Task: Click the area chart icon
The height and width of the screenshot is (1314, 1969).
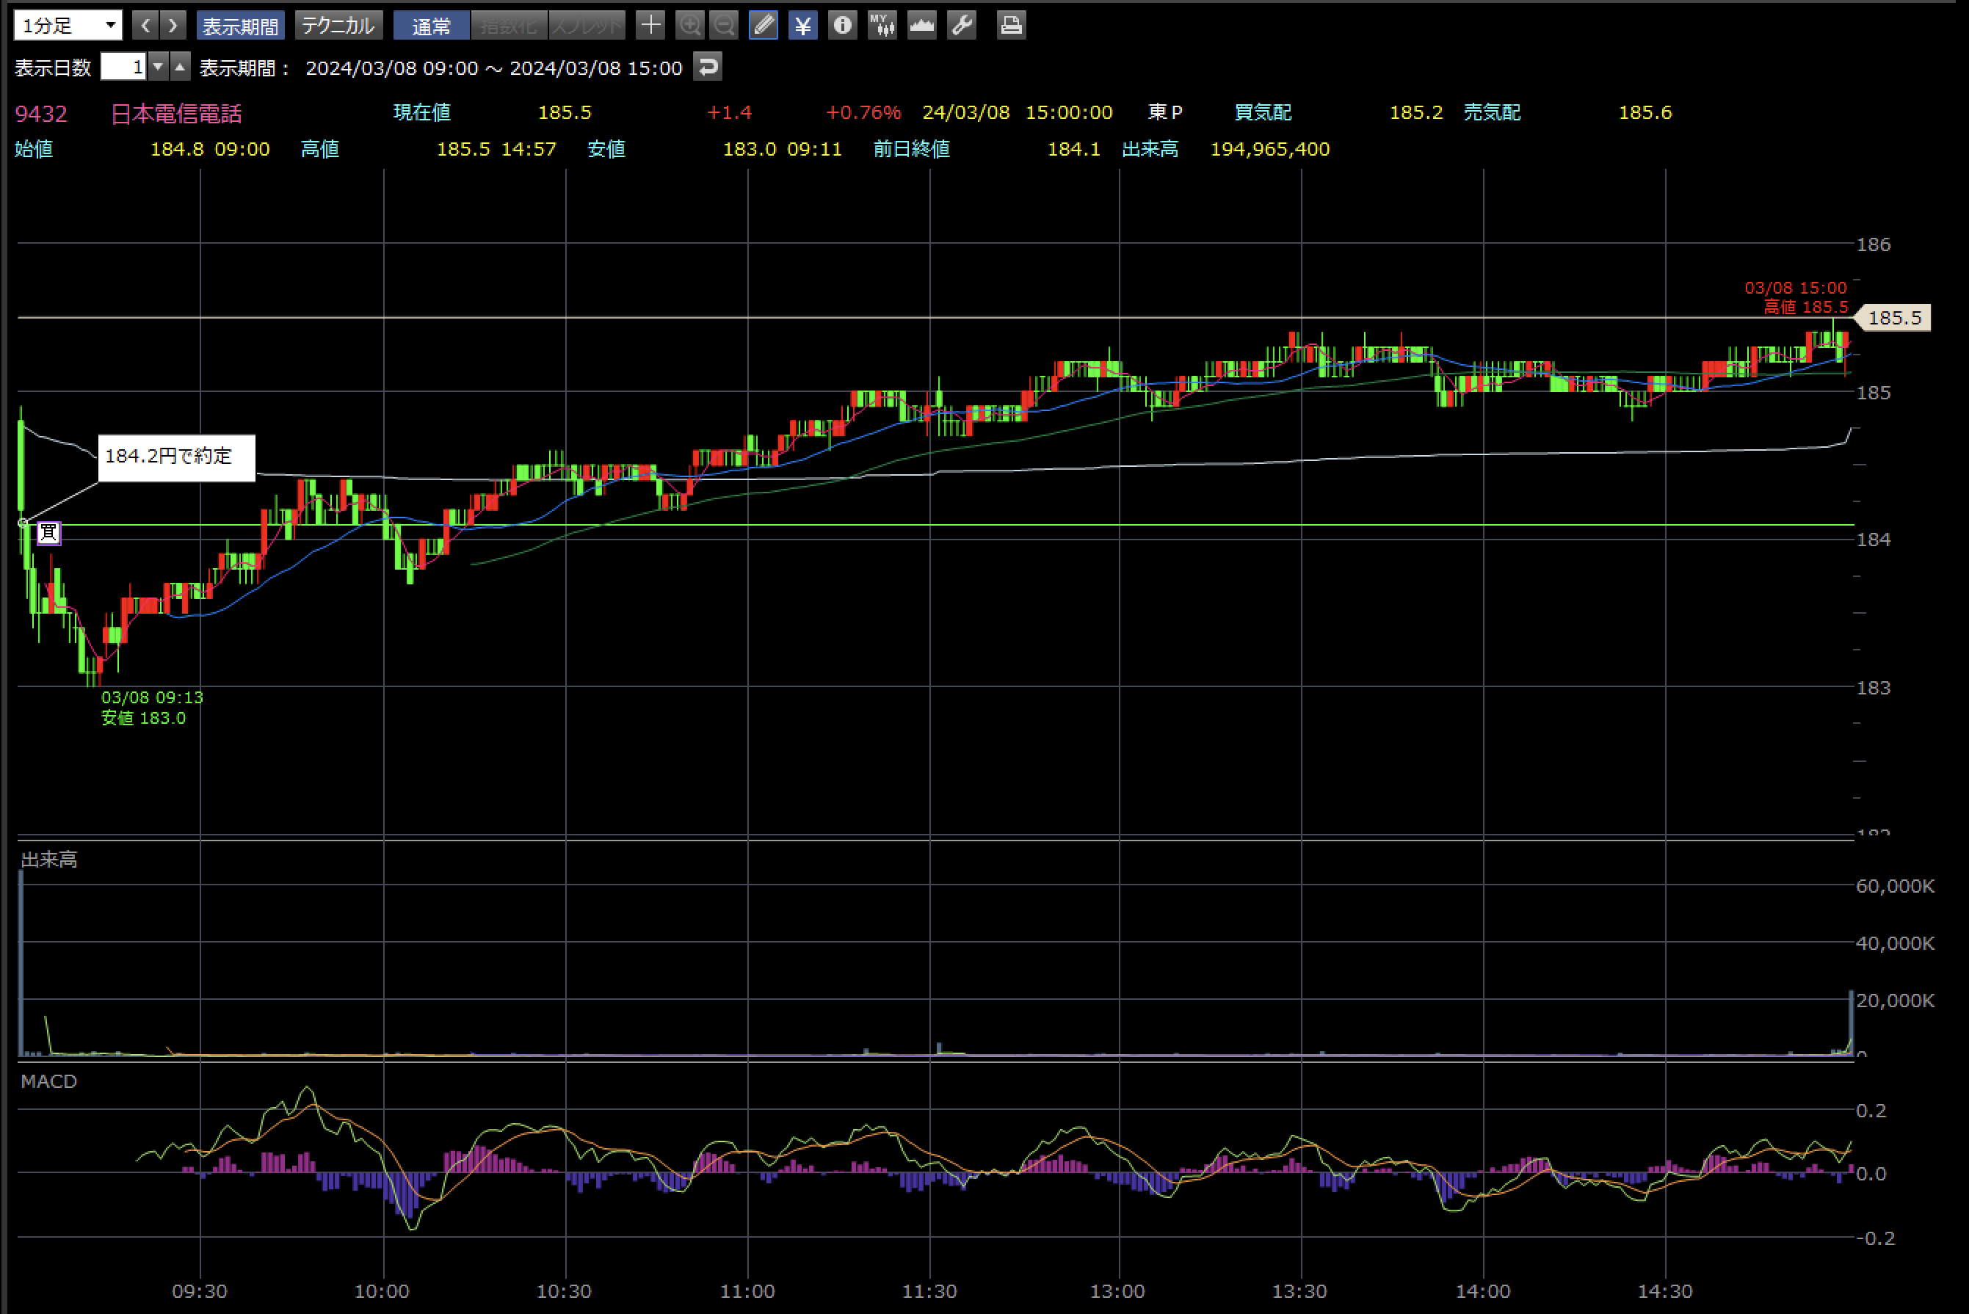Action: click(921, 25)
